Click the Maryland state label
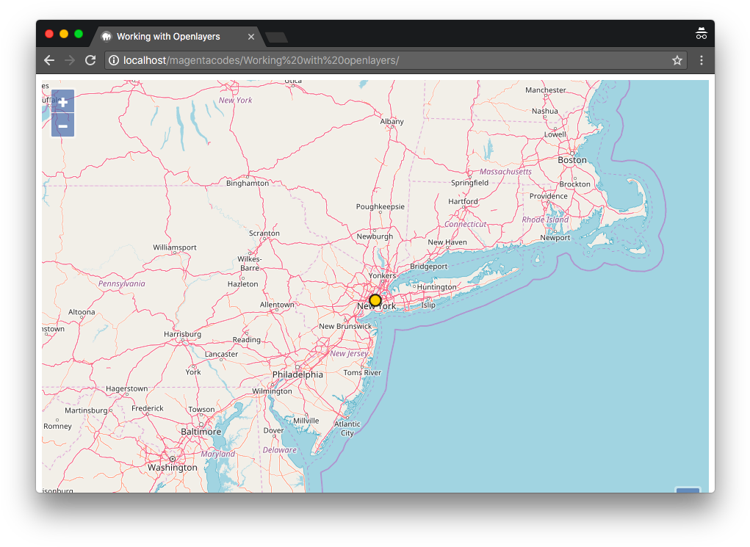750x547 pixels. click(x=217, y=454)
